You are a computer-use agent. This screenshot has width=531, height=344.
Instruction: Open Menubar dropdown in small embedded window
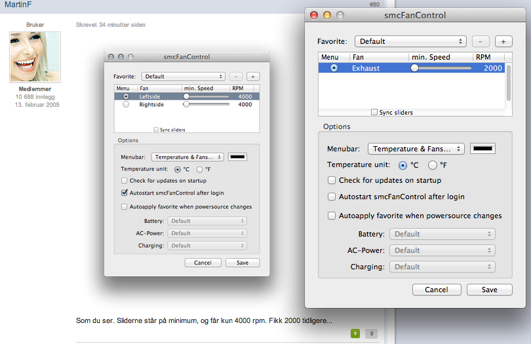click(x=187, y=157)
